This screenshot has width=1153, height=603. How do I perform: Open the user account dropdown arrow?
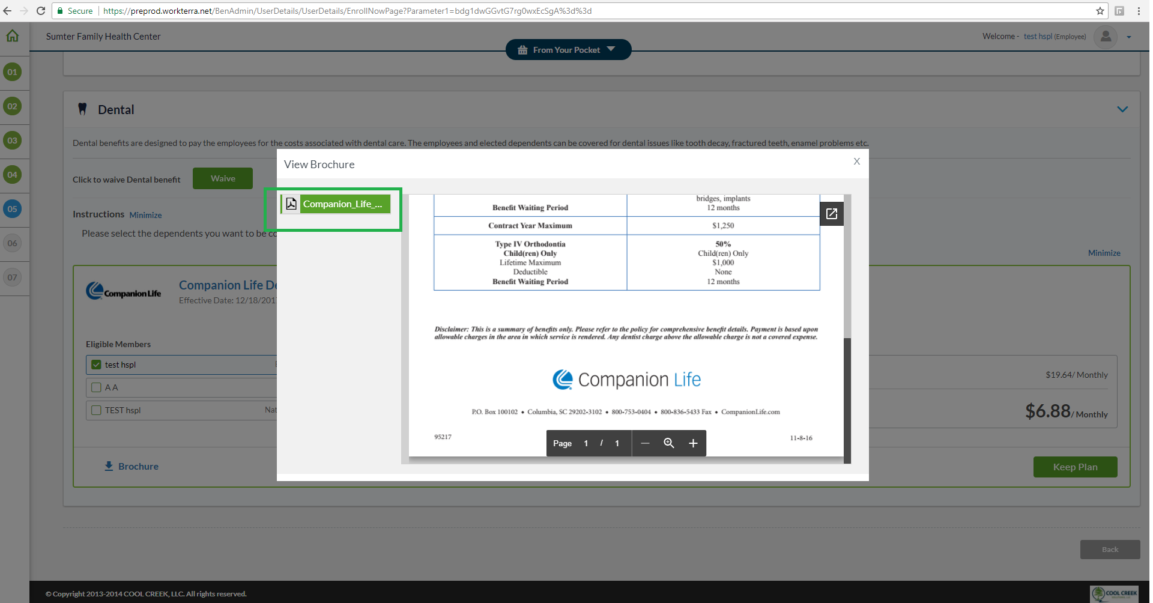tap(1129, 37)
